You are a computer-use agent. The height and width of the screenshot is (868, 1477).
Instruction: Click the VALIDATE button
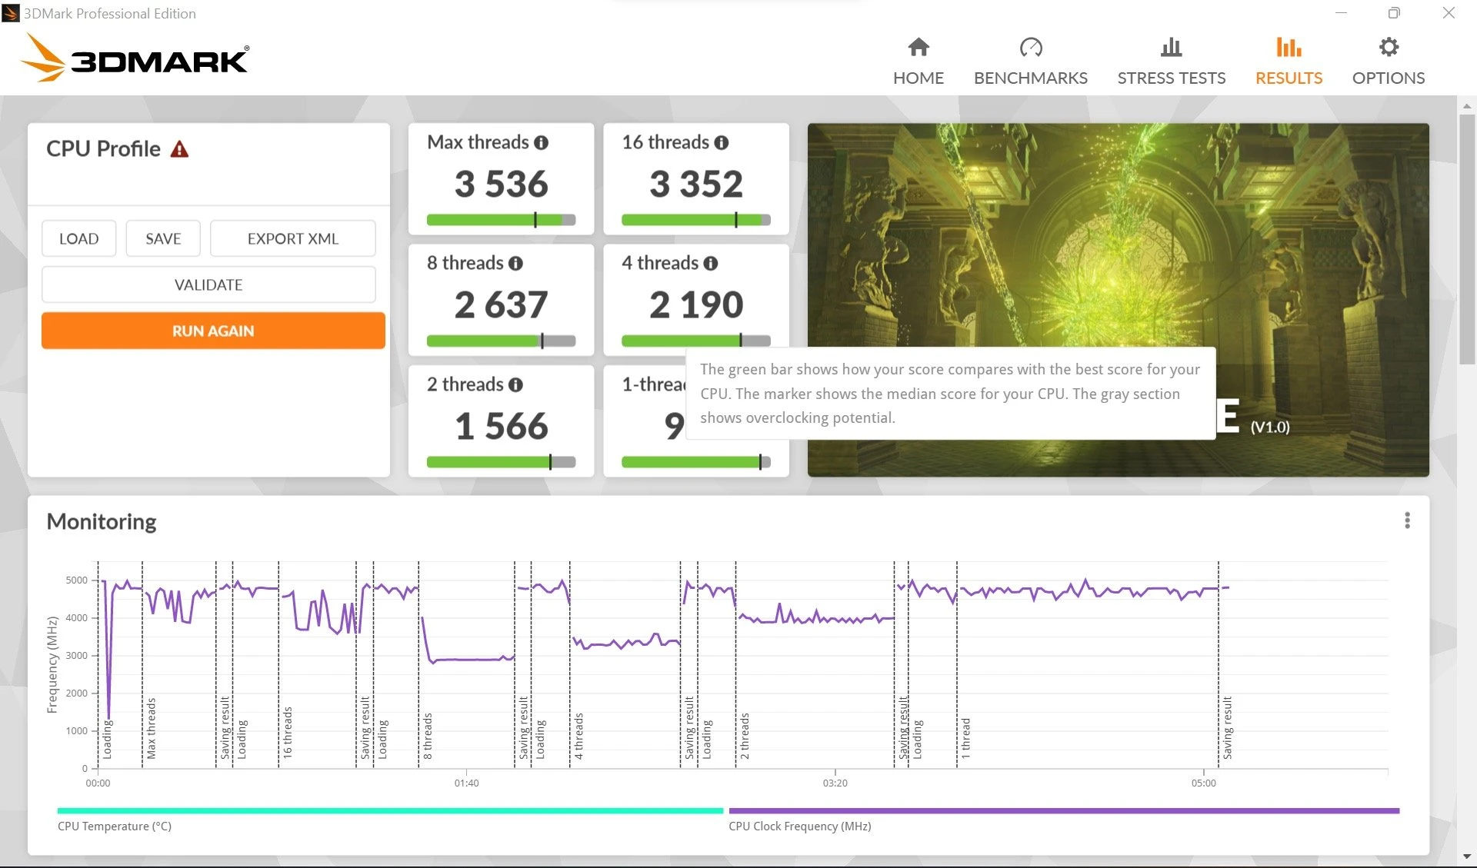coord(208,284)
